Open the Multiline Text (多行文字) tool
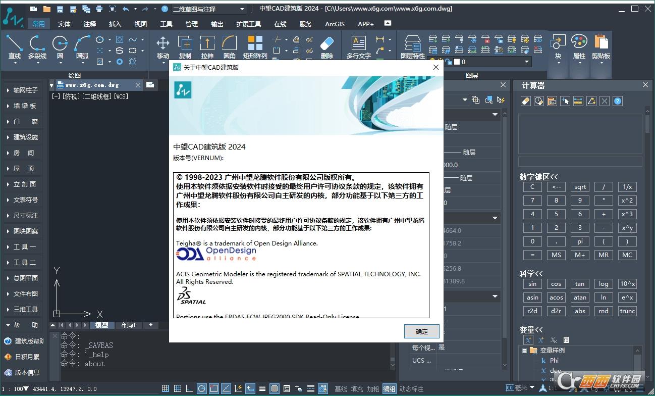Screen dimensions: 655x396 click(359, 48)
